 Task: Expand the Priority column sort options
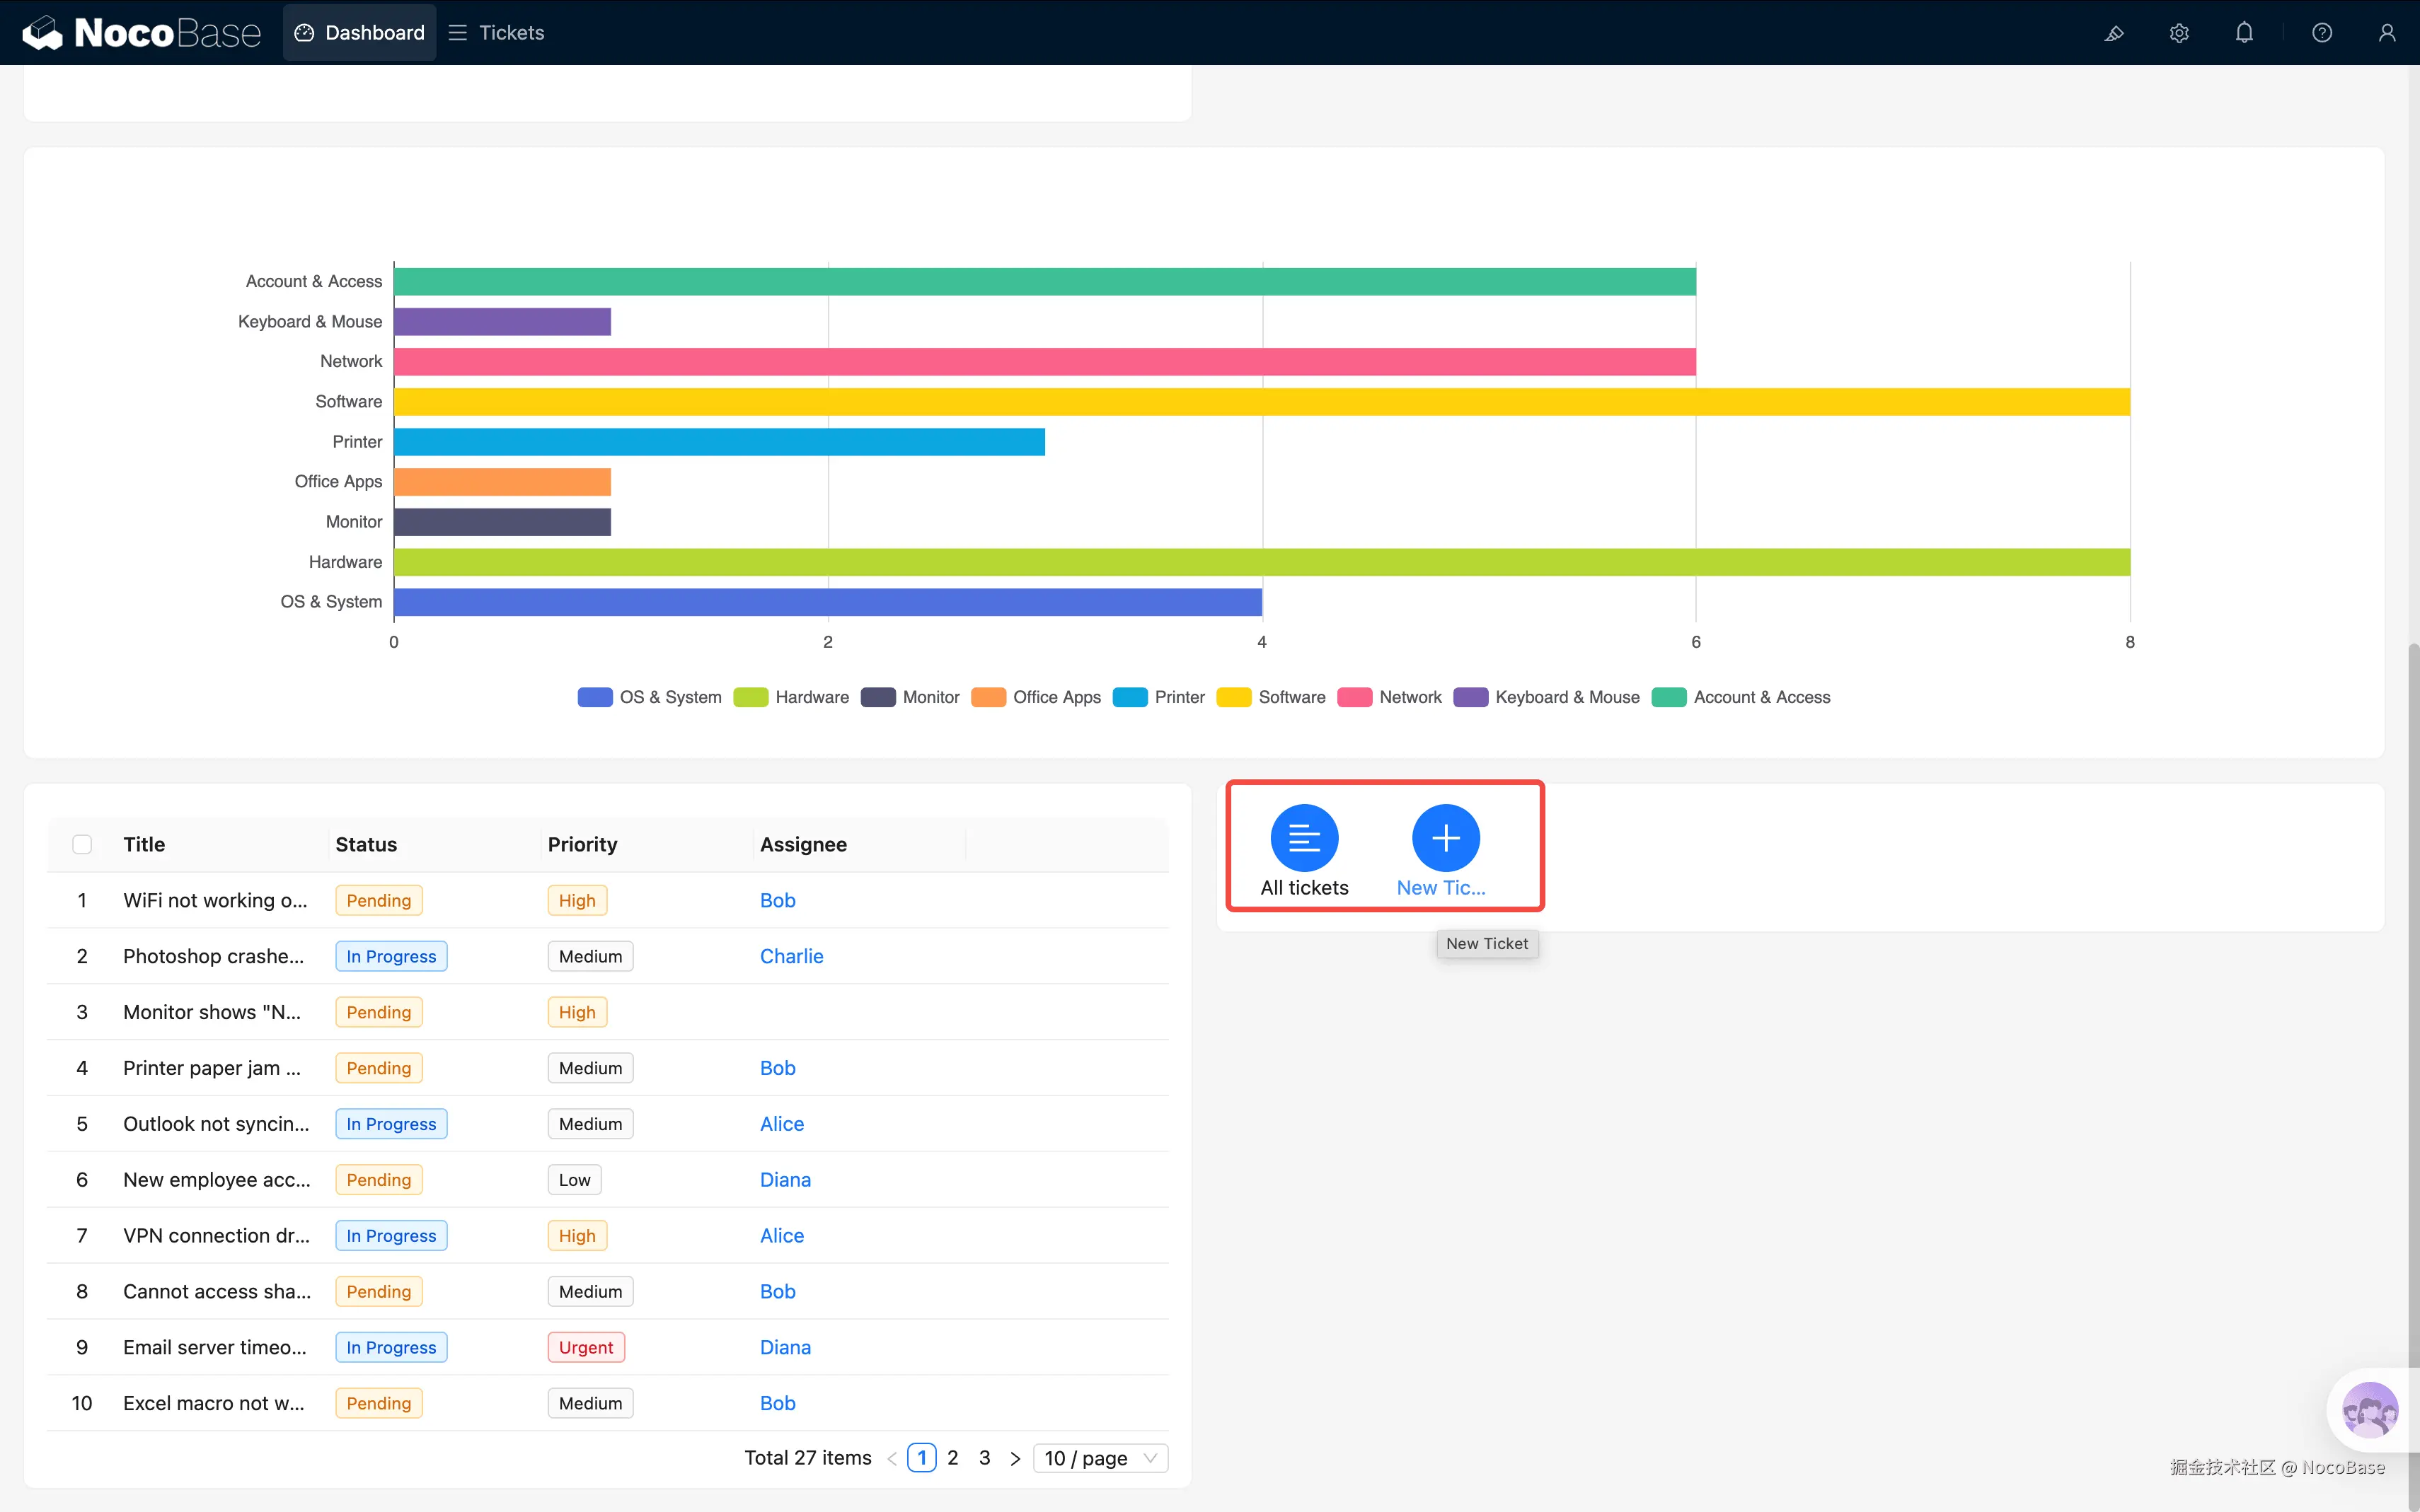coord(581,844)
